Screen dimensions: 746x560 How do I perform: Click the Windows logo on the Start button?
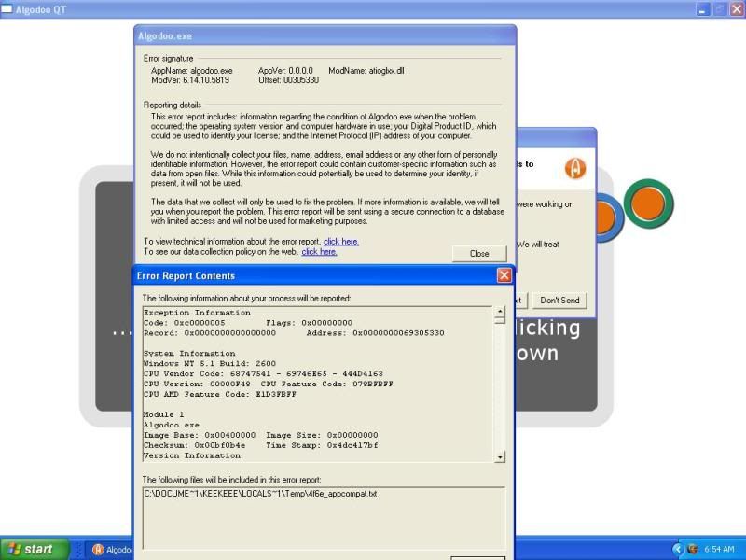(x=13, y=550)
